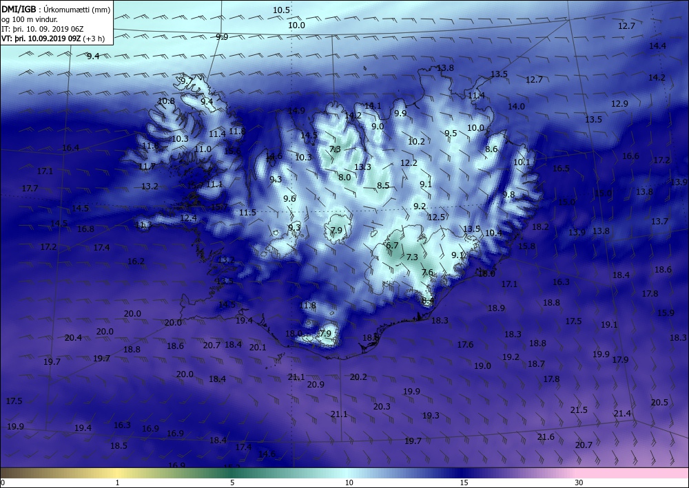This screenshot has width=689, height=488.
Task: Click the 19.1 value label
Action: pos(610,325)
